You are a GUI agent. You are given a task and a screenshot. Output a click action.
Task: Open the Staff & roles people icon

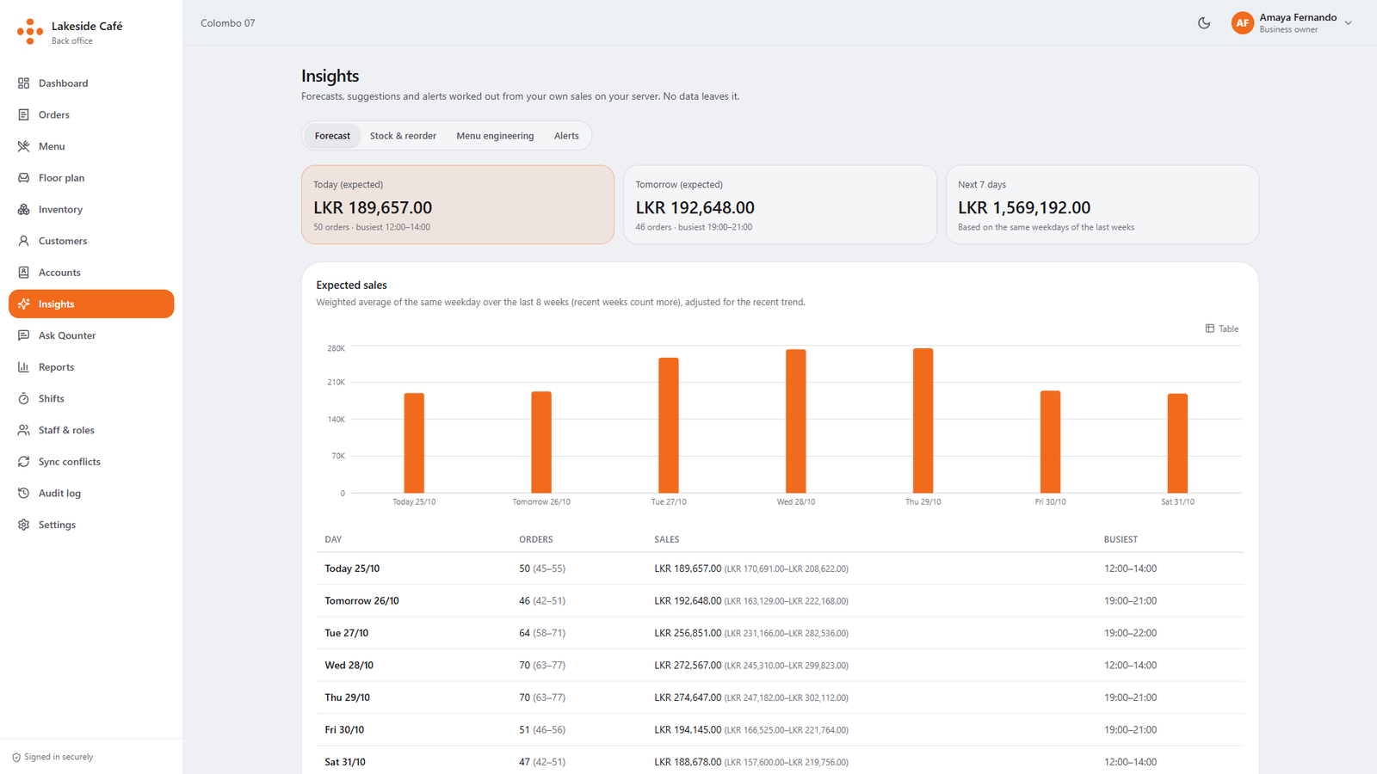coord(23,430)
